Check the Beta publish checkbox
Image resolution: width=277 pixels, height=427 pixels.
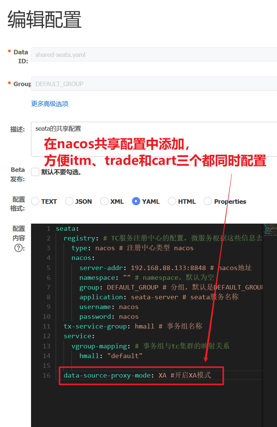(x=35, y=172)
